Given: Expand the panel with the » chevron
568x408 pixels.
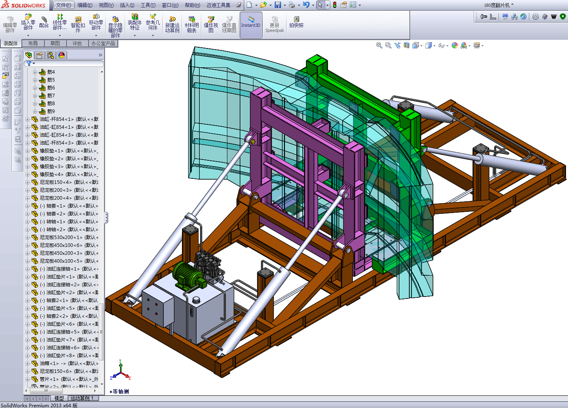Looking at the screenshot, I should click(100, 55).
